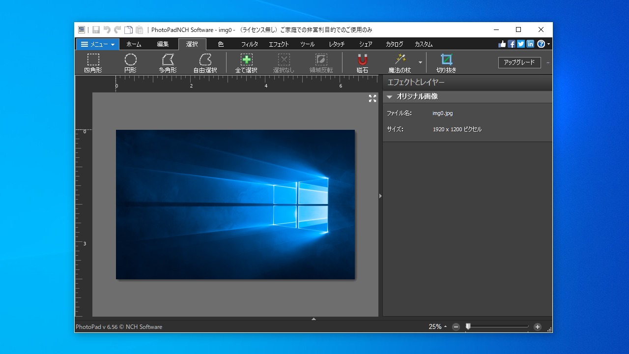Image resolution: width=629 pixels, height=354 pixels.
Task: Click the zoom out minus button
Action: coord(456,326)
